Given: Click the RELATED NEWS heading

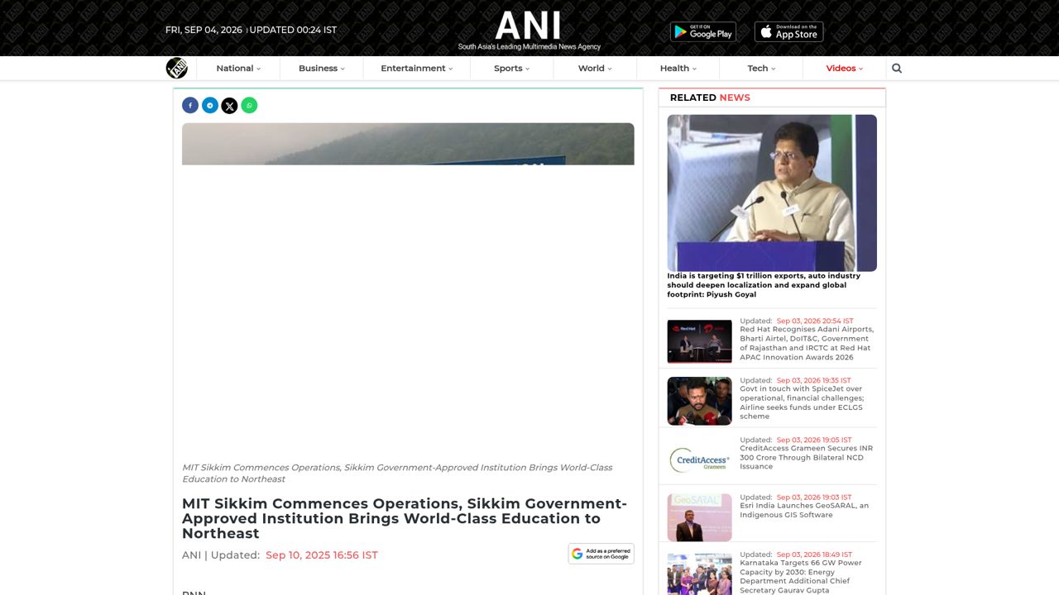Looking at the screenshot, I should point(710,98).
